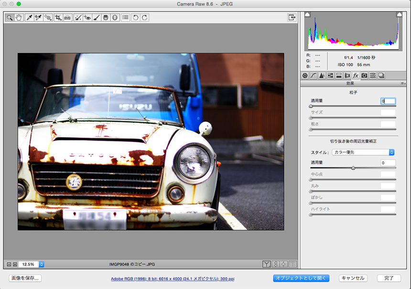Adjust the grain 適用量 slider handle
Viewport: 411px width, 289px height.
pos(311,106)
